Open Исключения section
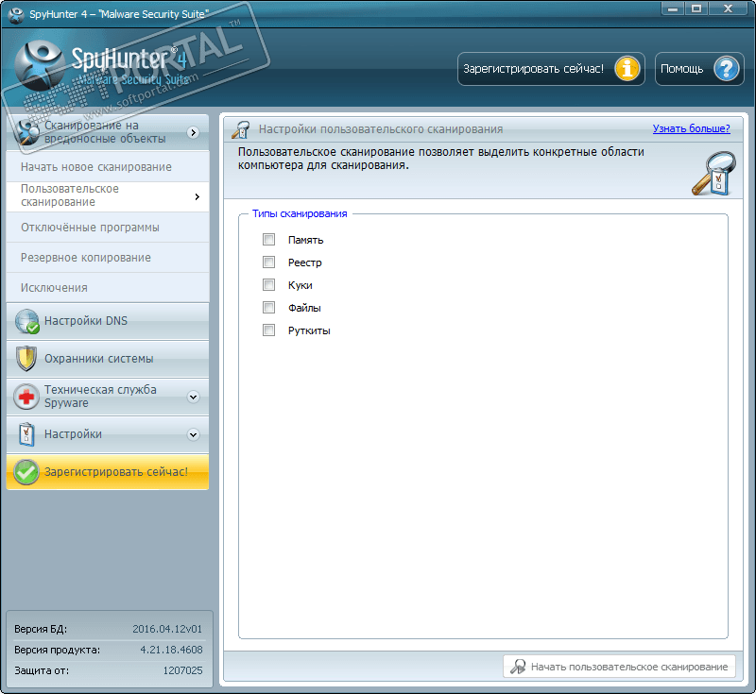Screen dimensions: 756x694 [108, 288]
